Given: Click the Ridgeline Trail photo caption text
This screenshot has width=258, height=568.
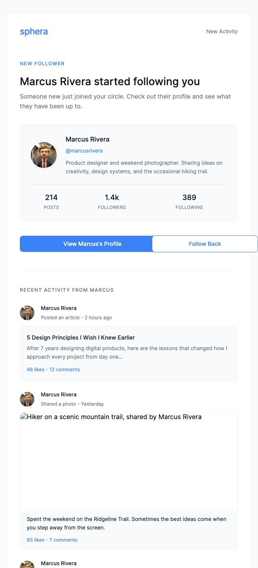Looking at the screenshot, I should point(126,523).
